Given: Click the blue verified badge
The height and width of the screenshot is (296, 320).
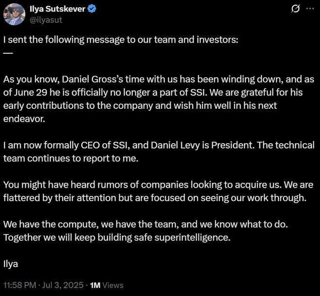Looking at the screenshot, I should [91, 10].
